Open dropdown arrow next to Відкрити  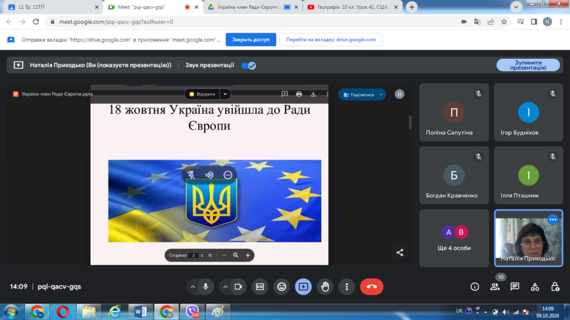click(x=225, y=94)
